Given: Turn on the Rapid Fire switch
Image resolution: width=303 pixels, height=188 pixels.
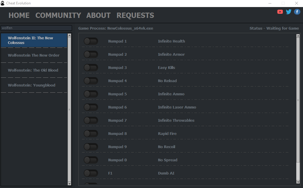Looking at the screenshot, I should pyautogui.click(x=91, y=133).
